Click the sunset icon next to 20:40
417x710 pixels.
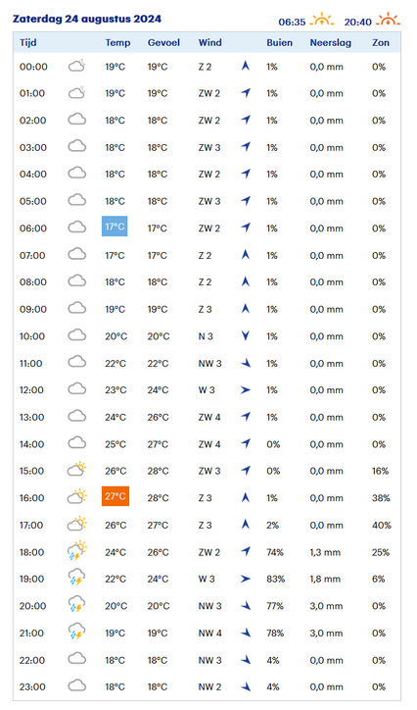pos(389,20)
